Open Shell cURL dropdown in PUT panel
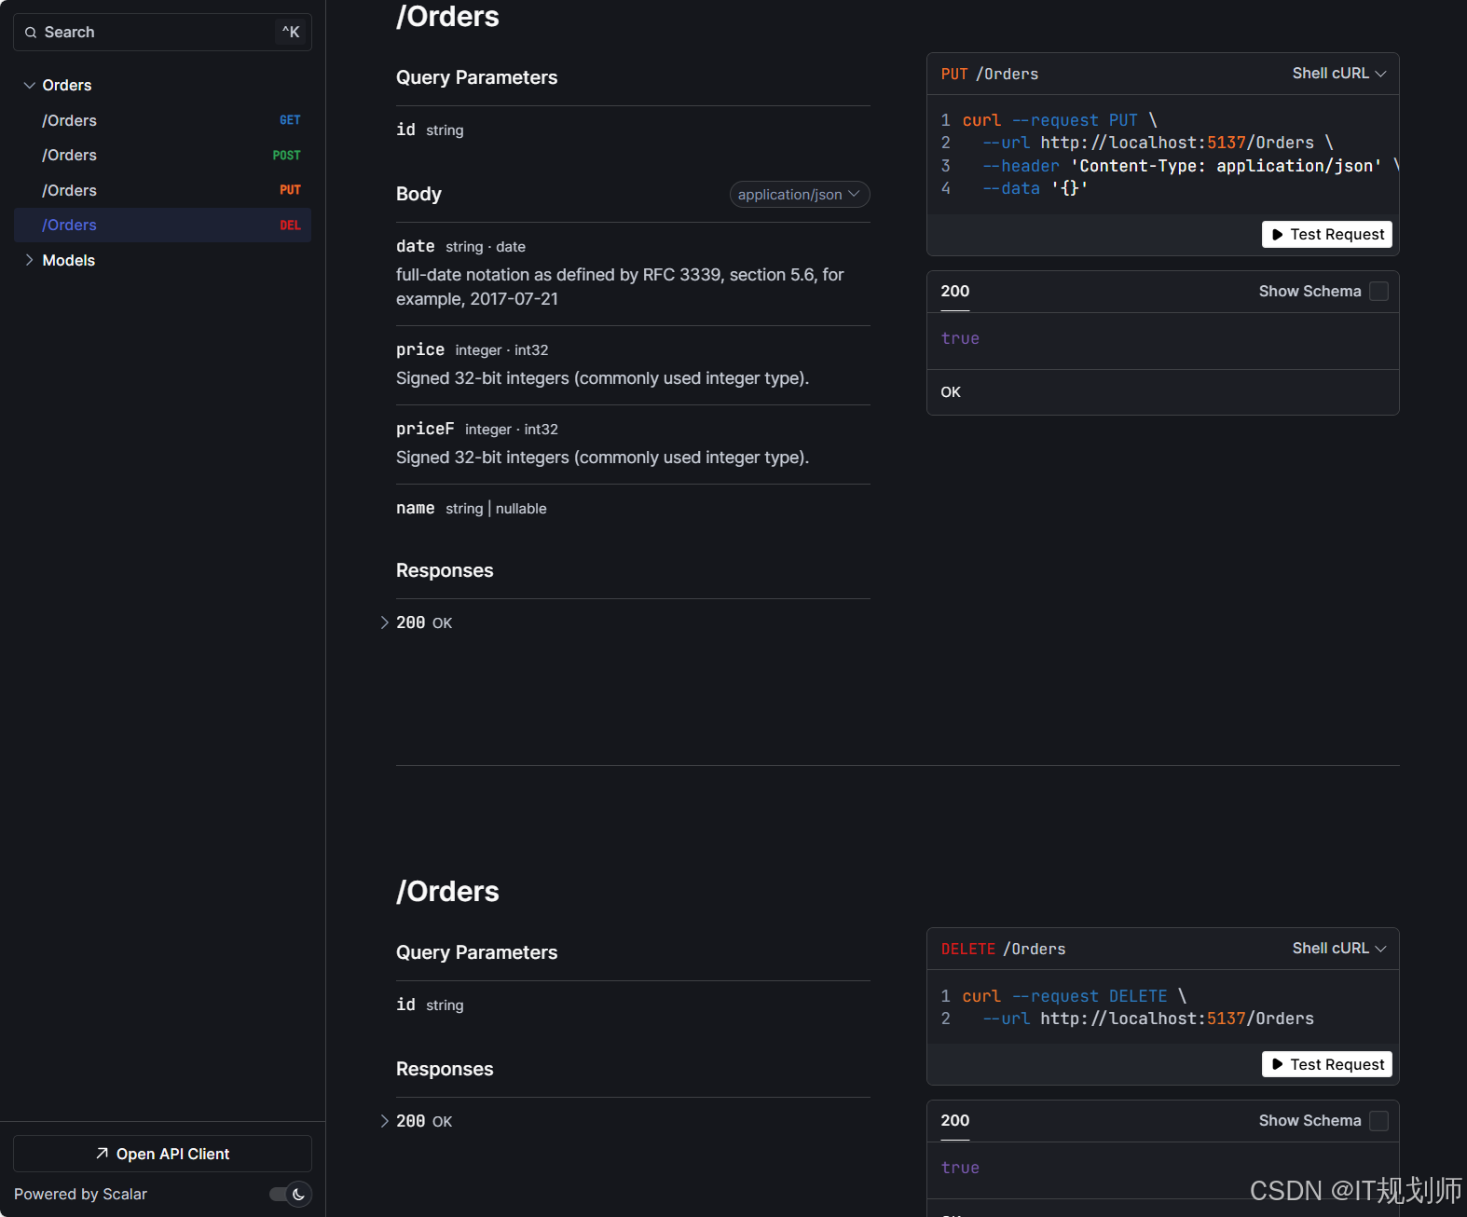This screenshot has height=1217, width=1467. pyautogui.click(x=1338, y=74)
